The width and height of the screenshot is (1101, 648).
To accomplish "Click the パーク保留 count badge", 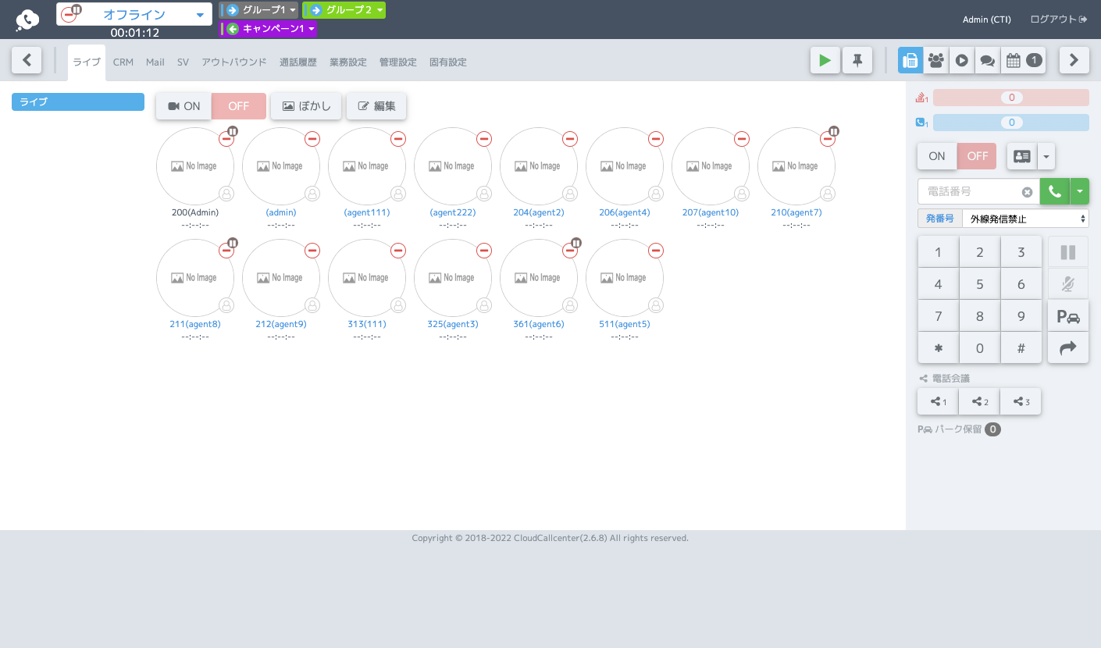I will click(992, 429).
